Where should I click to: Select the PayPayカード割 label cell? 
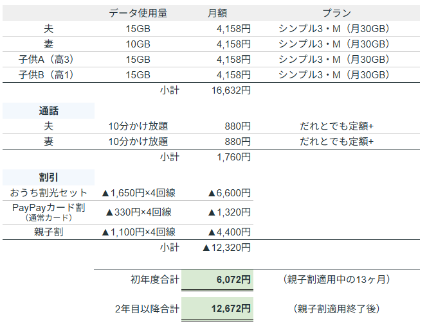click(x=49, y=211)
